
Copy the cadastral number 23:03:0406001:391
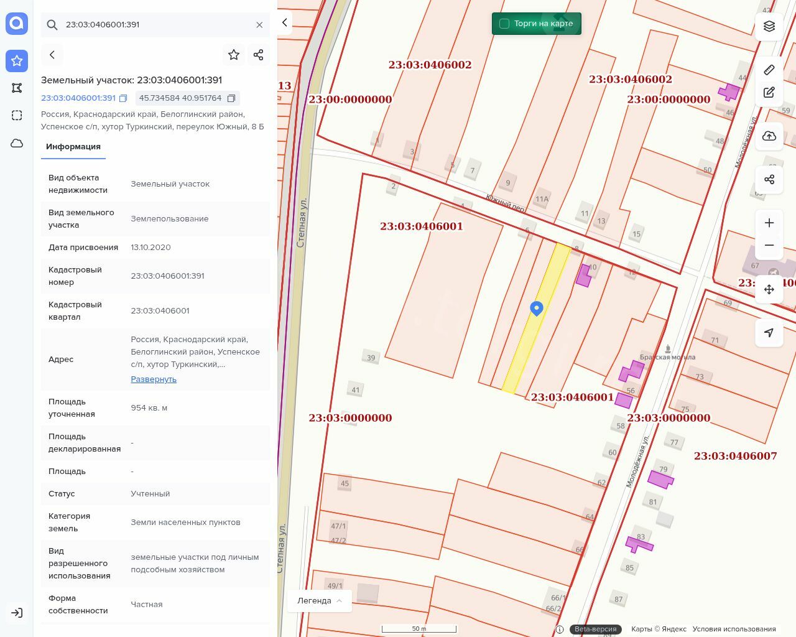(x=123, y=98)
